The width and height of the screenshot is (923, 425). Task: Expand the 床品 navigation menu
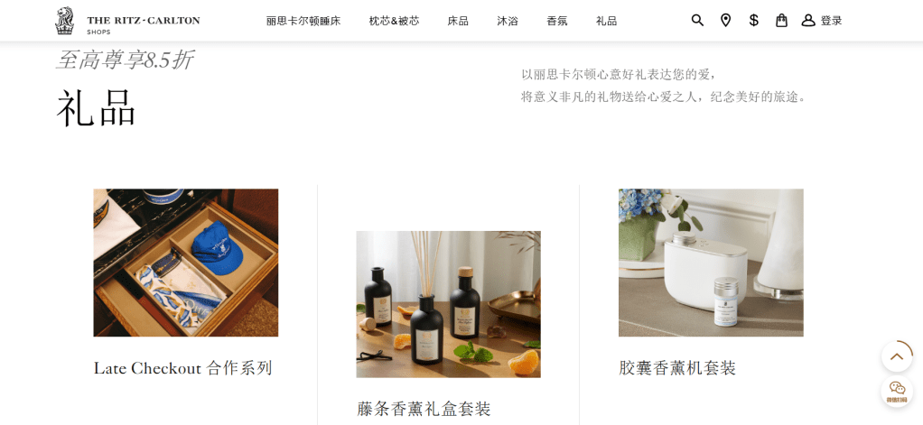coord(457,21)
